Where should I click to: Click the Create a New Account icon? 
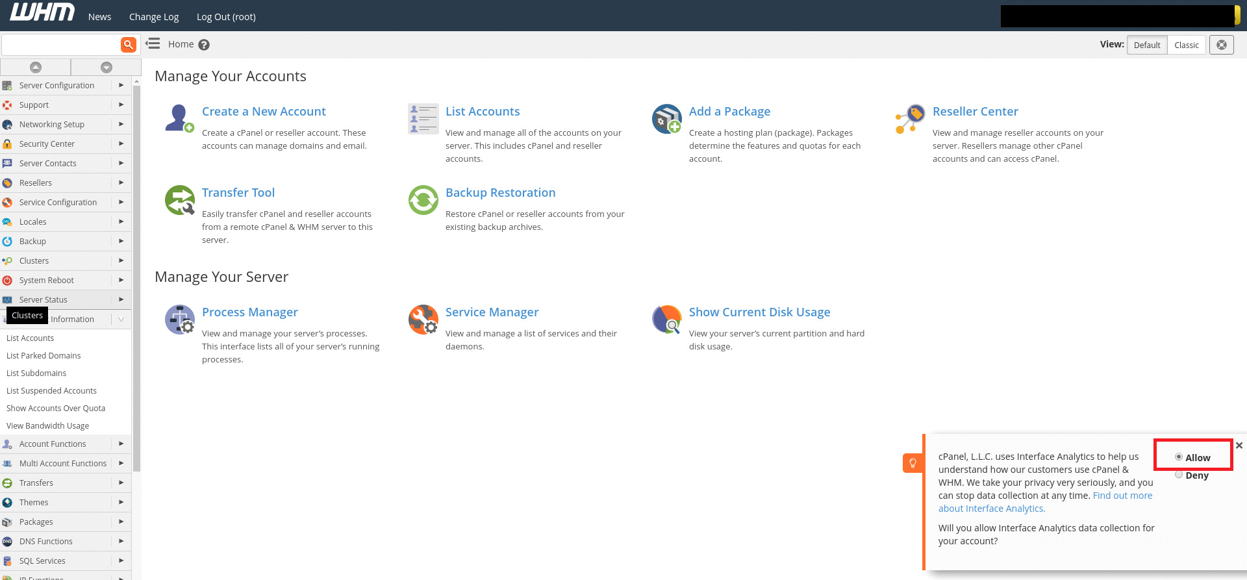[x=179, y=119]
